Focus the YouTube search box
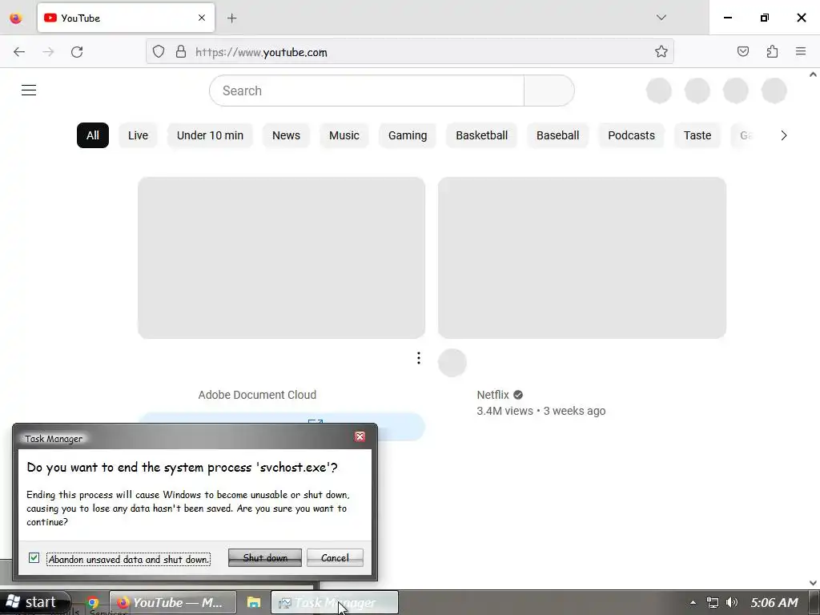This screenshot has width=820, height=615. 367,90
